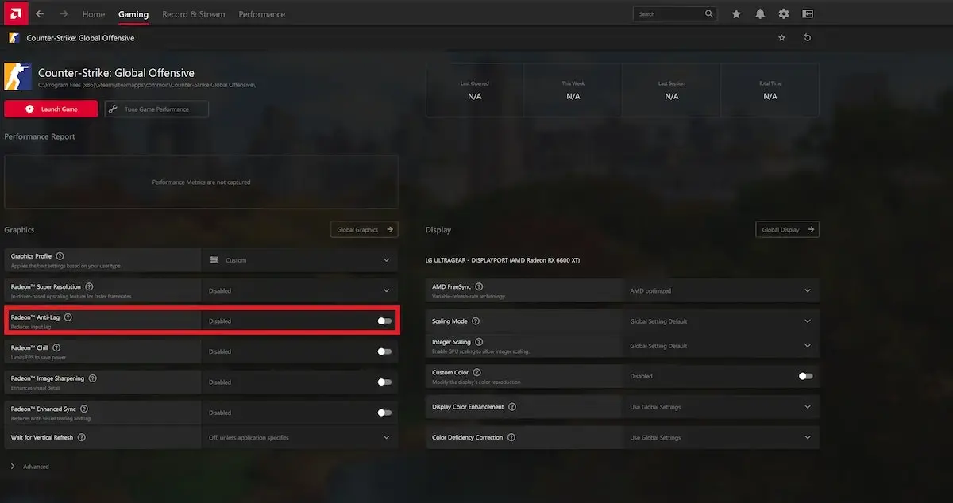Open help for Radeon Chill
Screen dimensions: 953x503
pos(56,347)
